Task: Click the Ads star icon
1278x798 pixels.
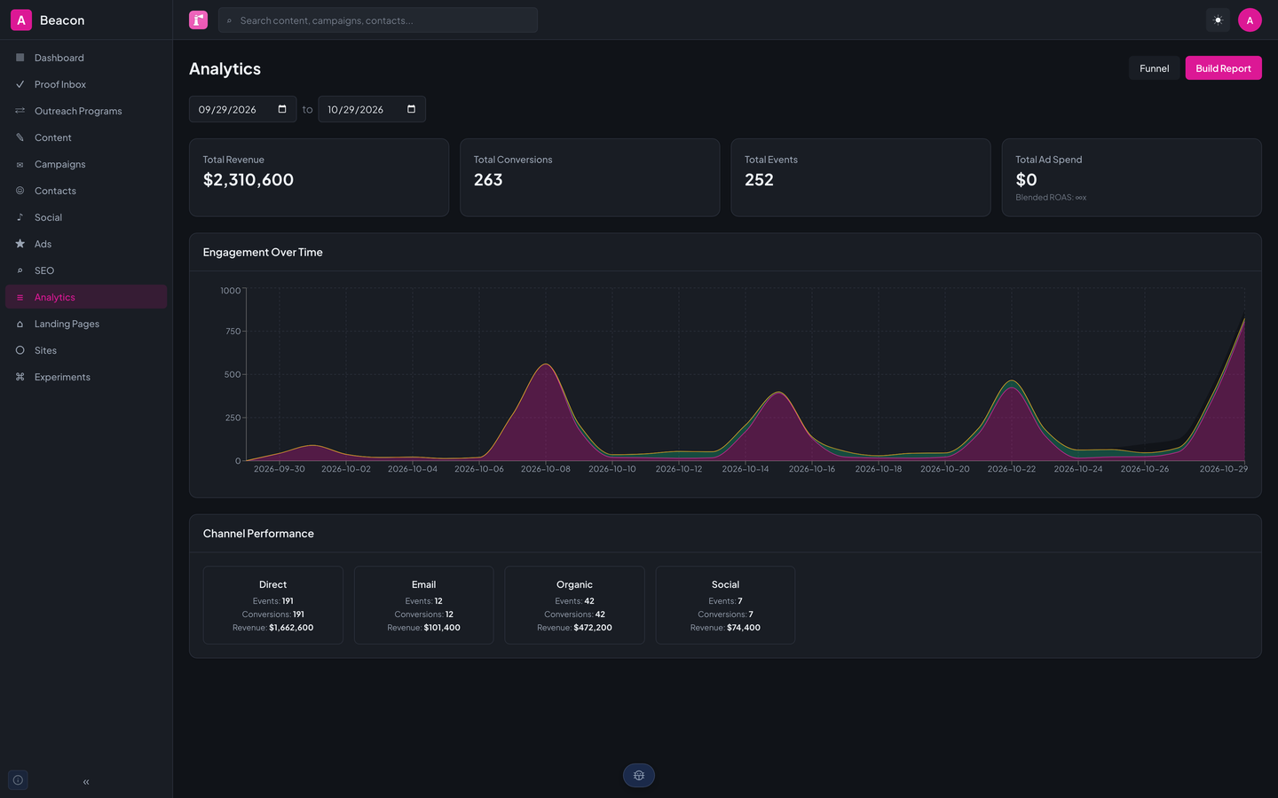Action: point(20,244)
